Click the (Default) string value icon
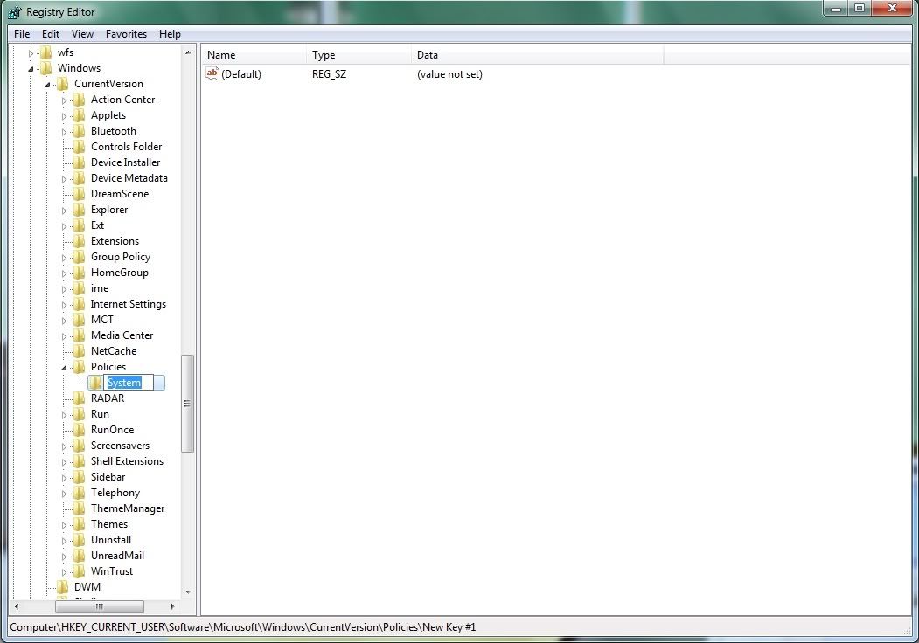Viewport: 919px width, 643px height. coord(212,74)
